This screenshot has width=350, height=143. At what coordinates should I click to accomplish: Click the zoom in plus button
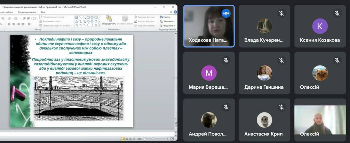[x=167, y=138]
